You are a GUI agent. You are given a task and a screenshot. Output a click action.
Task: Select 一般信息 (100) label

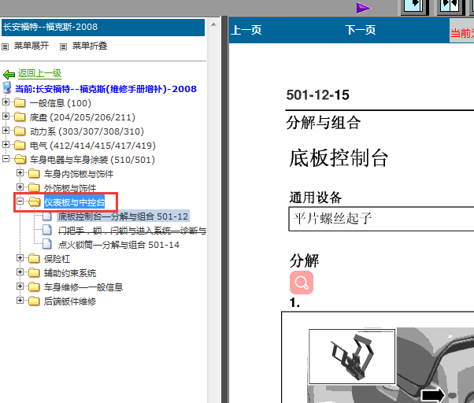[61, 103]
